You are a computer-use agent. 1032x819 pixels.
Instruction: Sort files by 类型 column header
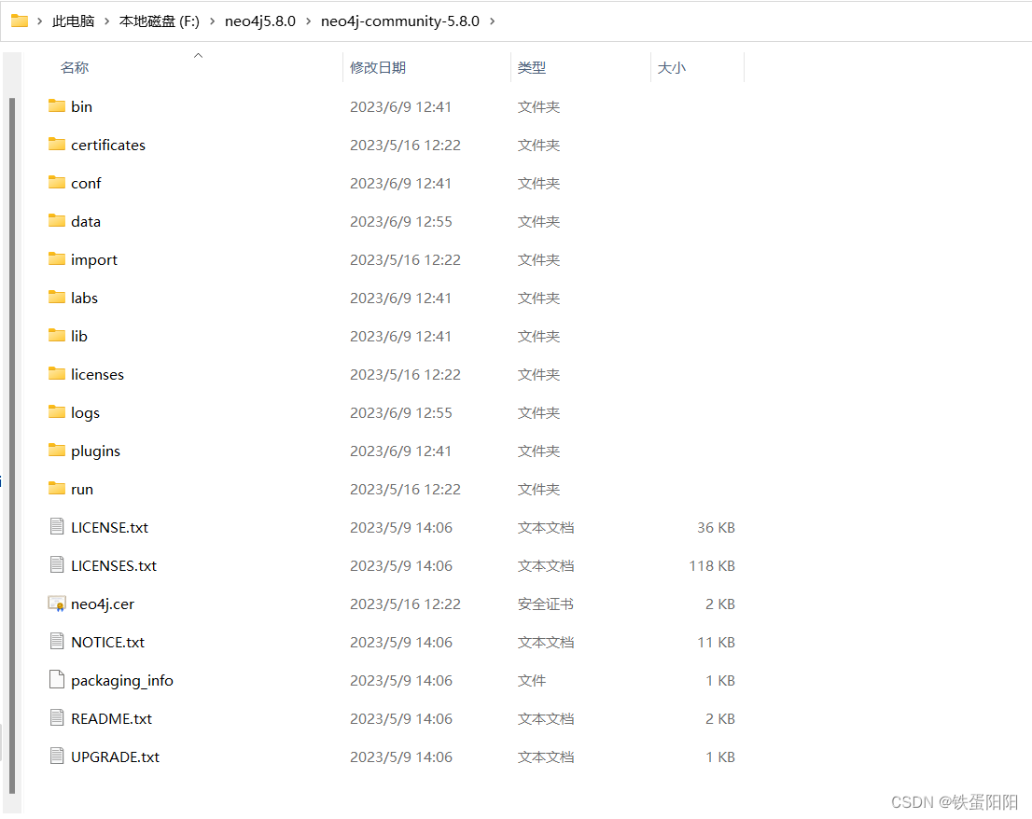coord(532,68)
